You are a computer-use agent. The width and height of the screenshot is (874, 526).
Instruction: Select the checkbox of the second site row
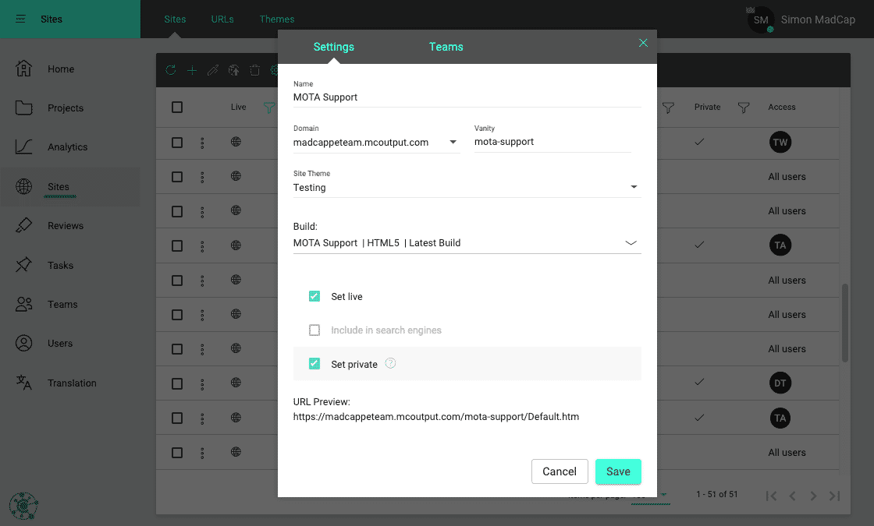[177, 176]
